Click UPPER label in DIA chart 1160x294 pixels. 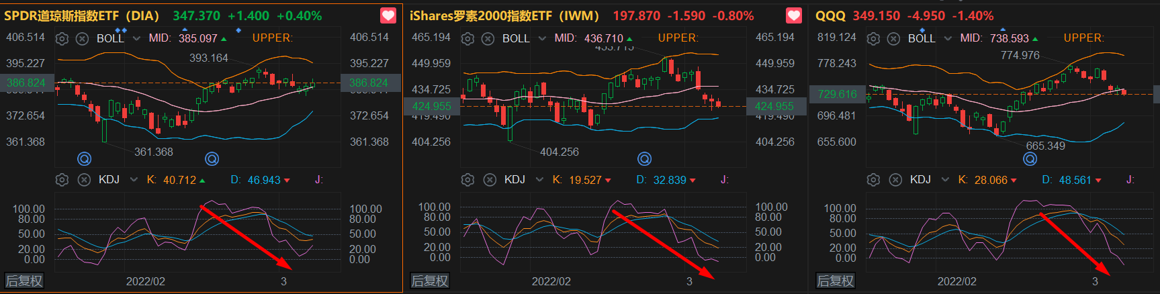coord(272,38)
